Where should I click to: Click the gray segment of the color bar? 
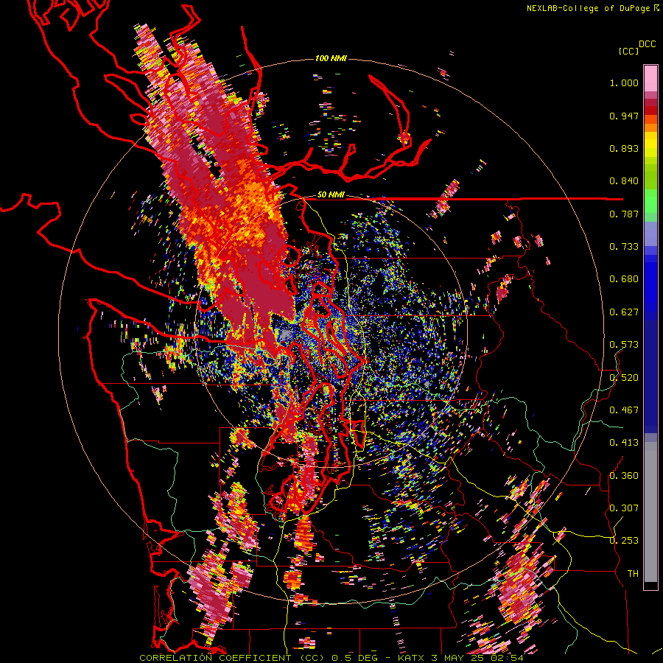[650, 512]
